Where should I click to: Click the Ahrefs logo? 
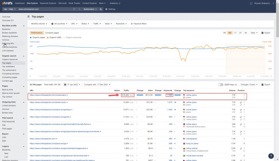pos(7,3)
